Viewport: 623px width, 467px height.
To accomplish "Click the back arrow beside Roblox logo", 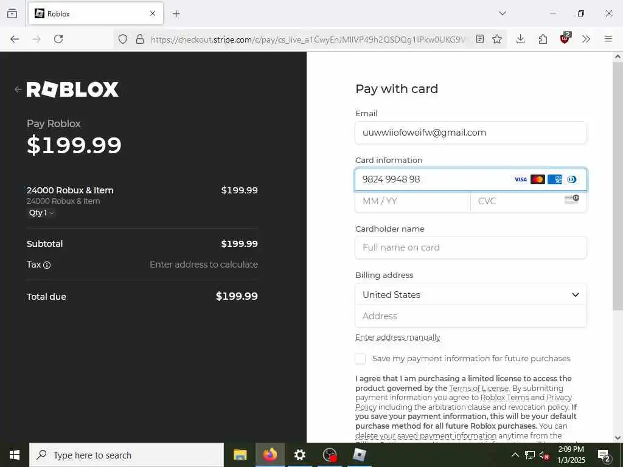I will coord(18,89).
